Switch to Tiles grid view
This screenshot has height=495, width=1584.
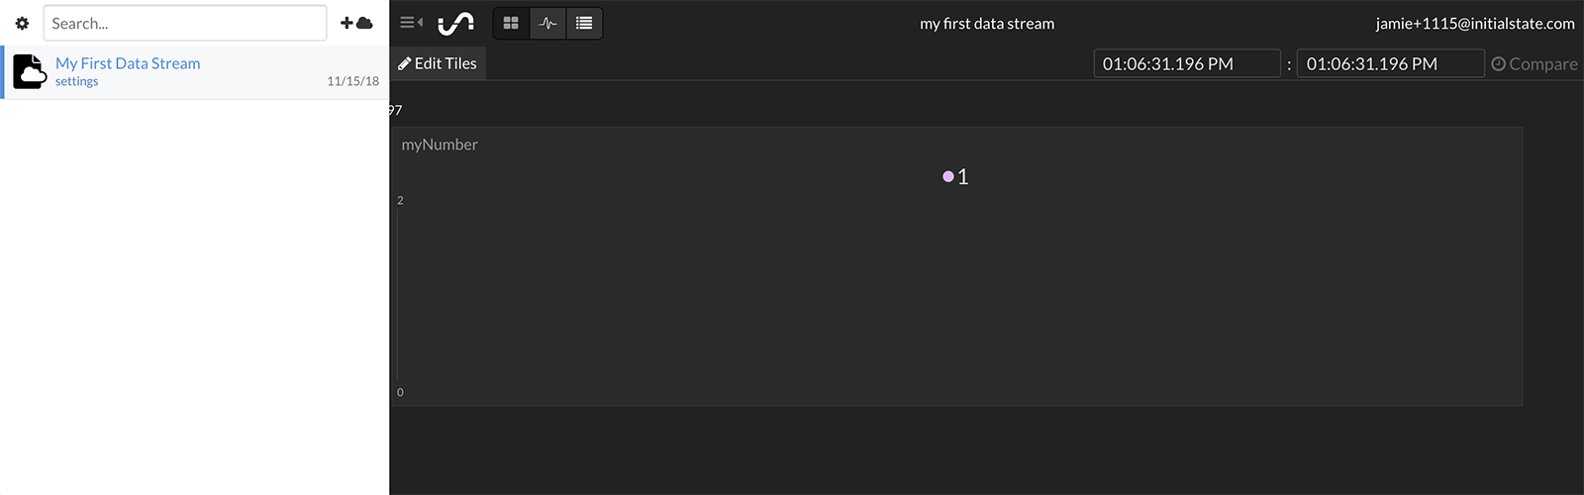pos(511,23)
